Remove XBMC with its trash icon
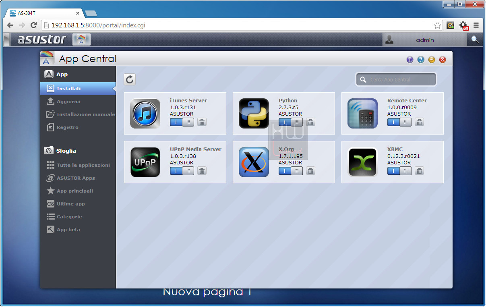The width and height of the screenshot is (486, 307). click(x=419, y=171)
